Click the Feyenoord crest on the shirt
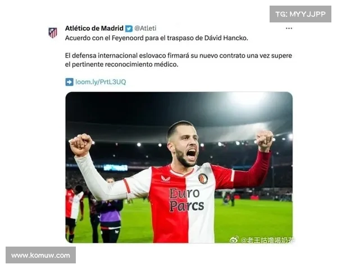 coord(203,179)
